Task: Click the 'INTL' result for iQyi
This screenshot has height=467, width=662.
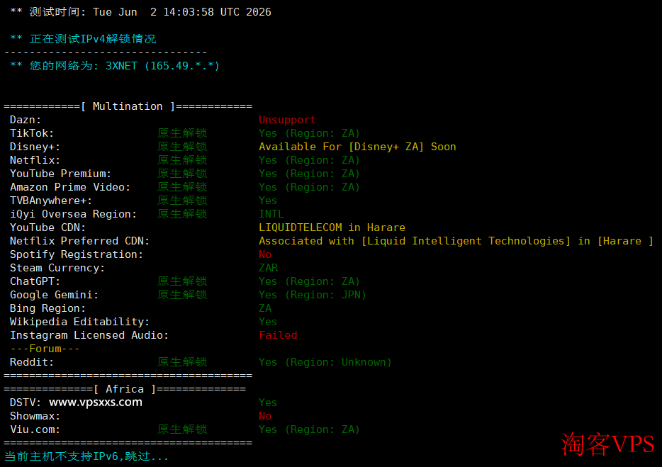Action: tap(271, 214)
